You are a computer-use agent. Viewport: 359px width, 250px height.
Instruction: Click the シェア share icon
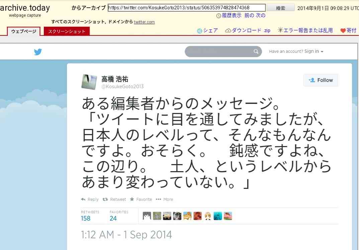tap(200, 31)
